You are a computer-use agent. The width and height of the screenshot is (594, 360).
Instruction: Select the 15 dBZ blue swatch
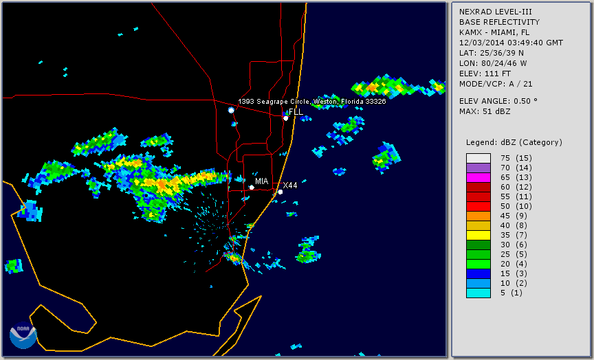coord(478,273)
